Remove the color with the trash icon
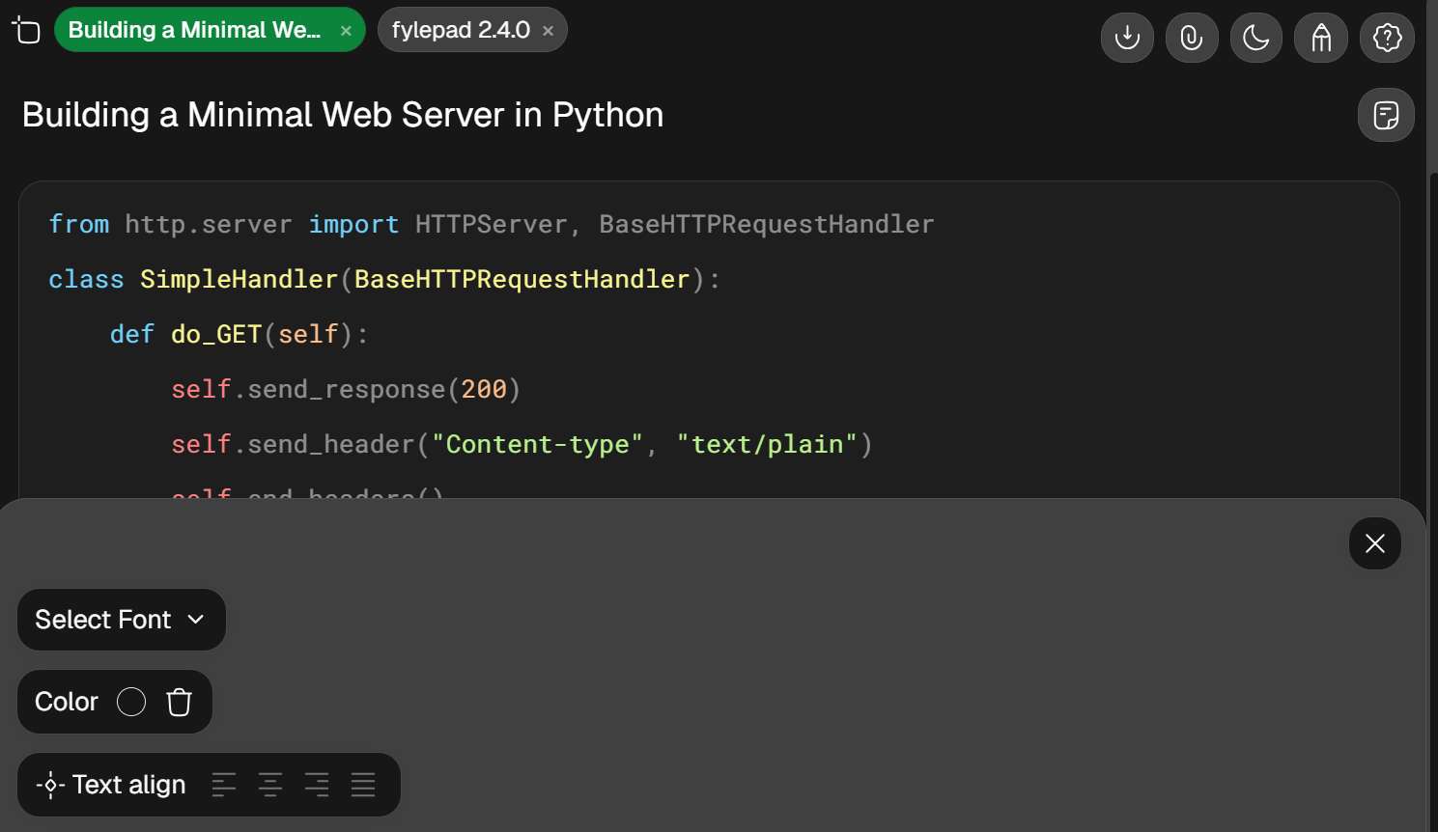Viewport: 1438px width, 832px height. coord(179,702)
